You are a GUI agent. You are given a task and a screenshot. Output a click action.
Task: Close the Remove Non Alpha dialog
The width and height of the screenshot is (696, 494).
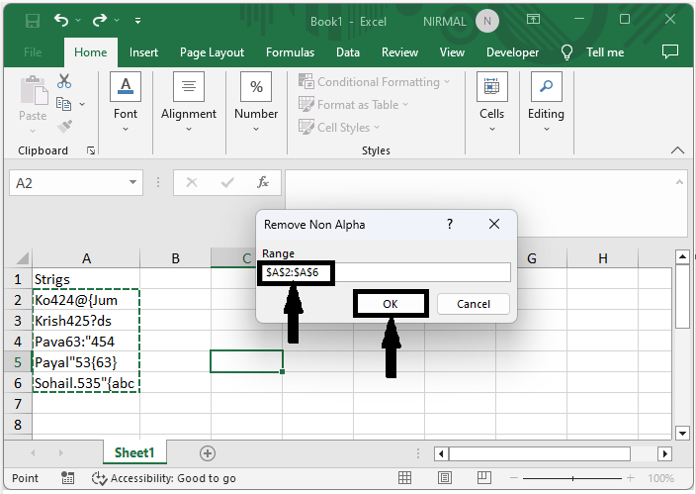(494, 224)
